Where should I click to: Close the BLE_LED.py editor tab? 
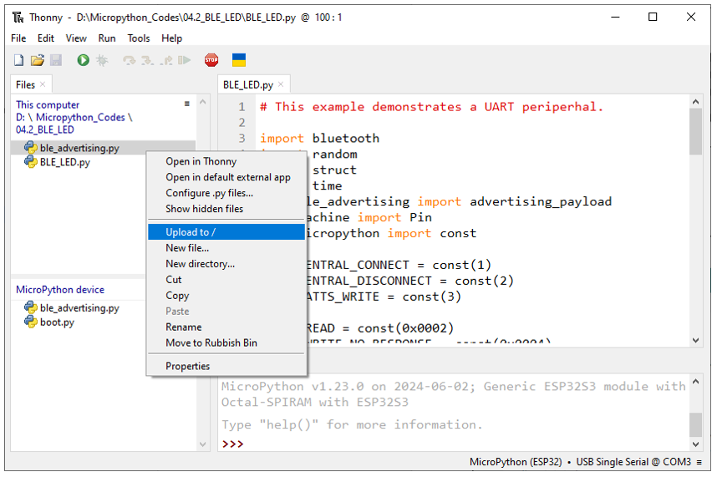[281, 84]
